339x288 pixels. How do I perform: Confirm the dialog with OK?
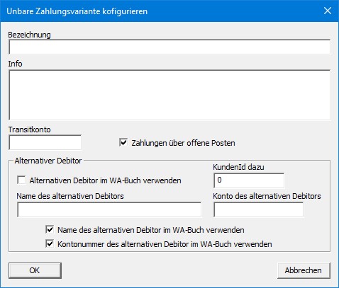(35, 270)
